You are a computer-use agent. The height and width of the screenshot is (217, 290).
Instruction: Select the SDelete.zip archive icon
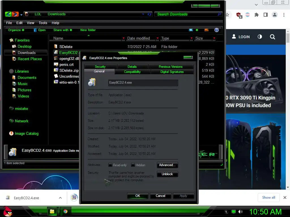pos(56,70)
